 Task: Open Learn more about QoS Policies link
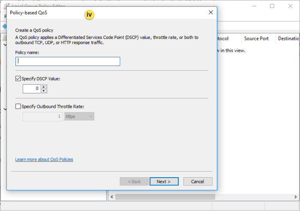44,159
